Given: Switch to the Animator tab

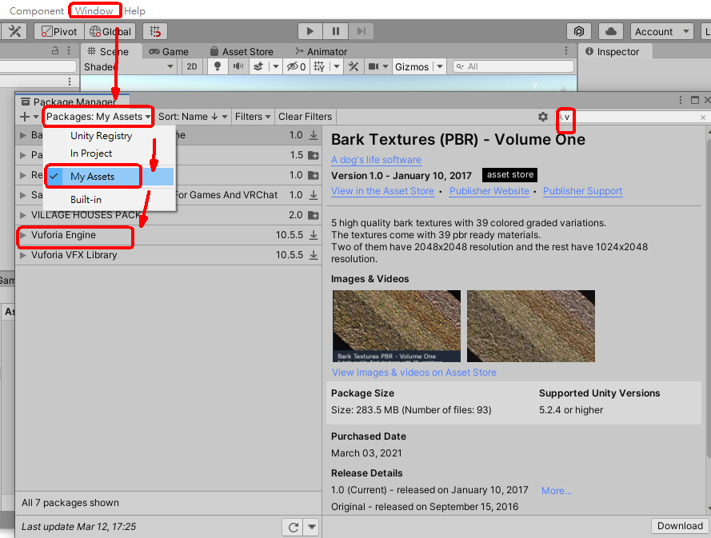Looking at the screenshot, I should (x=322, y=52).
